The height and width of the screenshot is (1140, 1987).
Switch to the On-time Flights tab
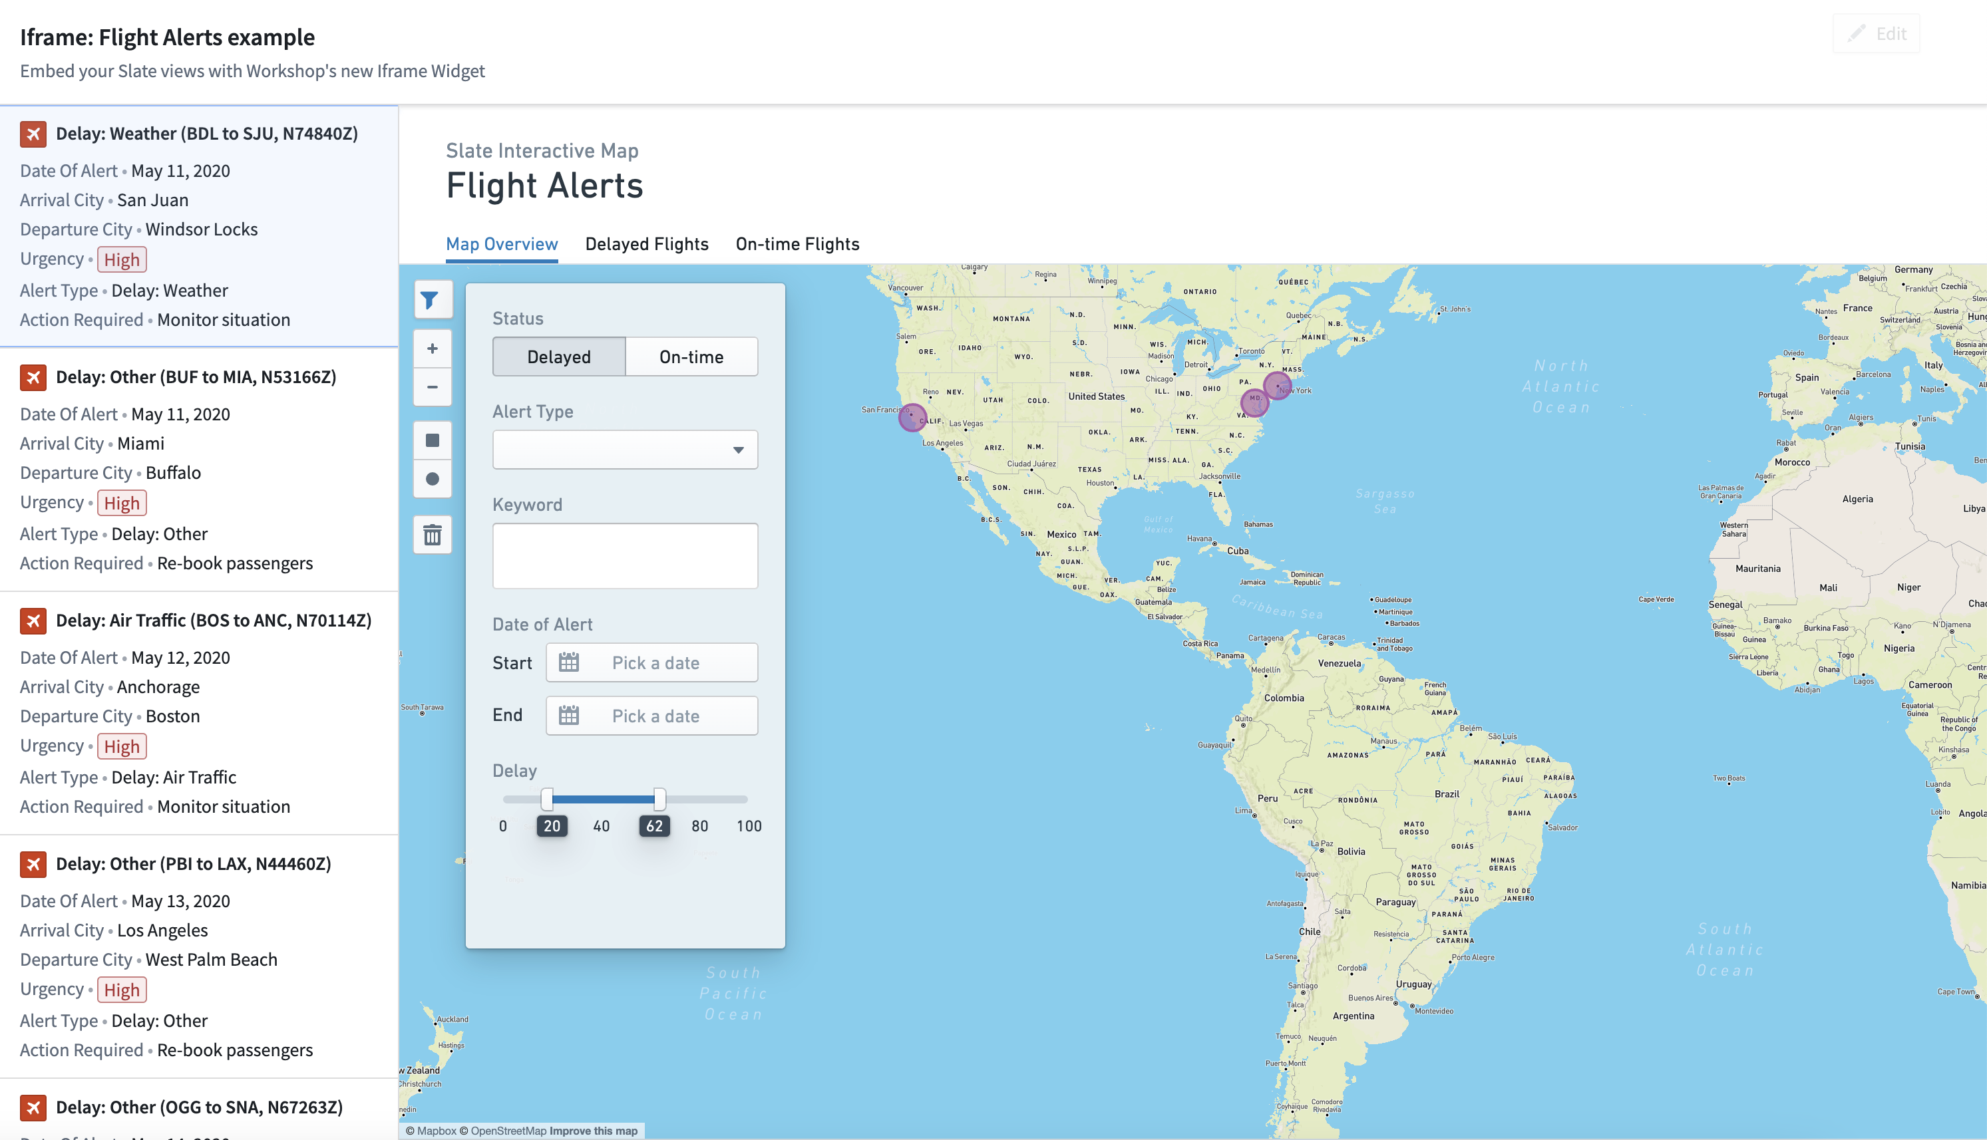coord(797,244)
